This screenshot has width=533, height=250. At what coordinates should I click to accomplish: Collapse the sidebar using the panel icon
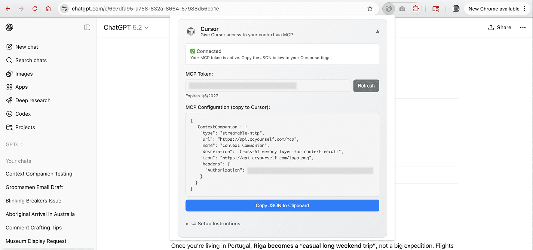coord(87,27)
